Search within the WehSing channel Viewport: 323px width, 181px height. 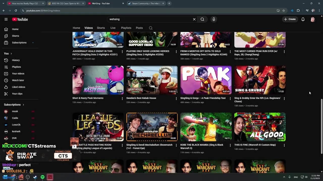tap(151, 28)
